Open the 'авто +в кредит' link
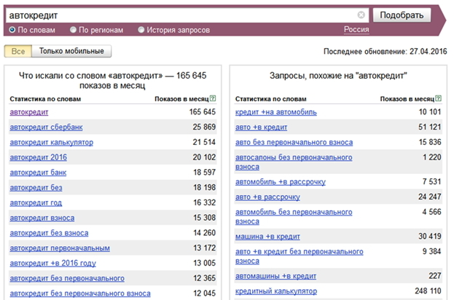 tap(261, 127)
